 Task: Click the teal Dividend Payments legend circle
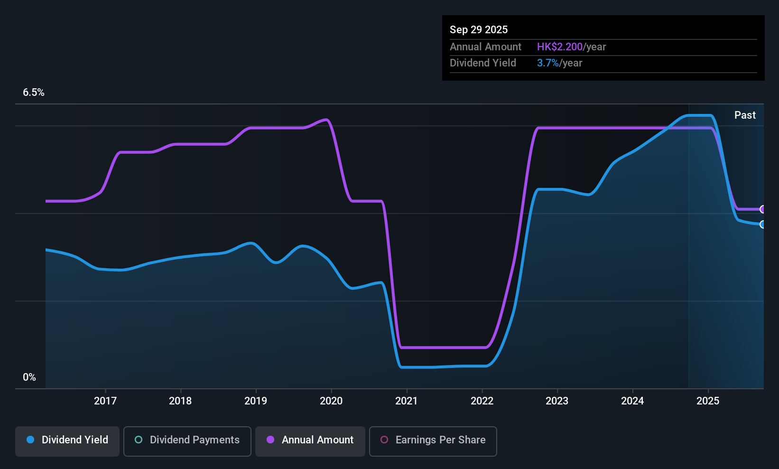(x=139, y=440)
